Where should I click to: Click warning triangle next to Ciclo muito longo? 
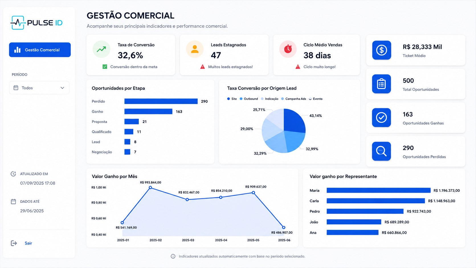point(298,67)
